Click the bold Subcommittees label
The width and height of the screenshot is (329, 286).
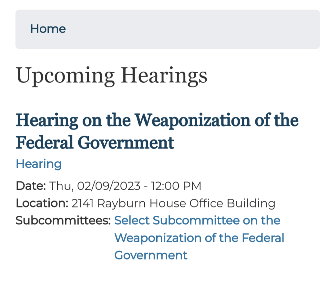tap(63, 221)
